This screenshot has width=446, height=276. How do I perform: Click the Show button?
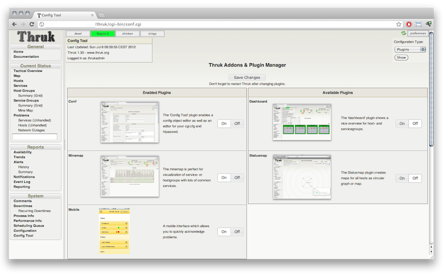pos(401,58)
